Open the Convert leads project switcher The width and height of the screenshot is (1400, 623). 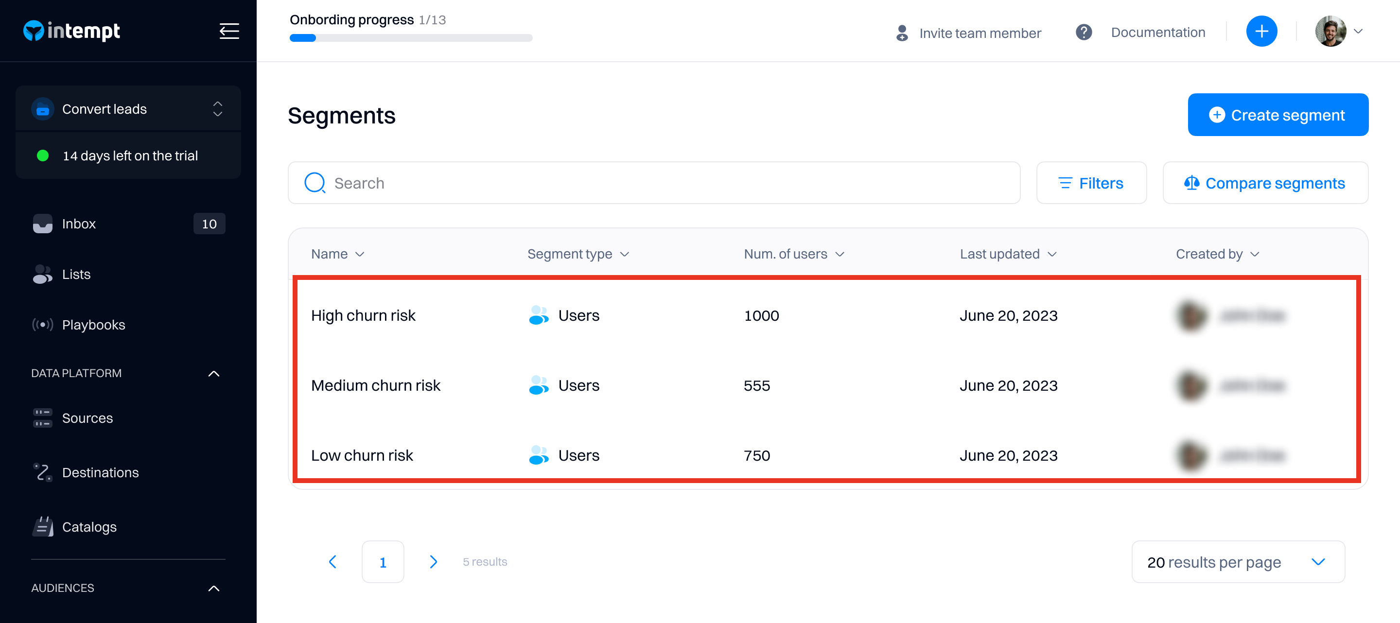(128, 109)
